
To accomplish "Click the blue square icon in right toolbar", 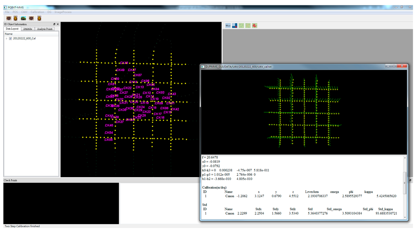I will point(235,26).
